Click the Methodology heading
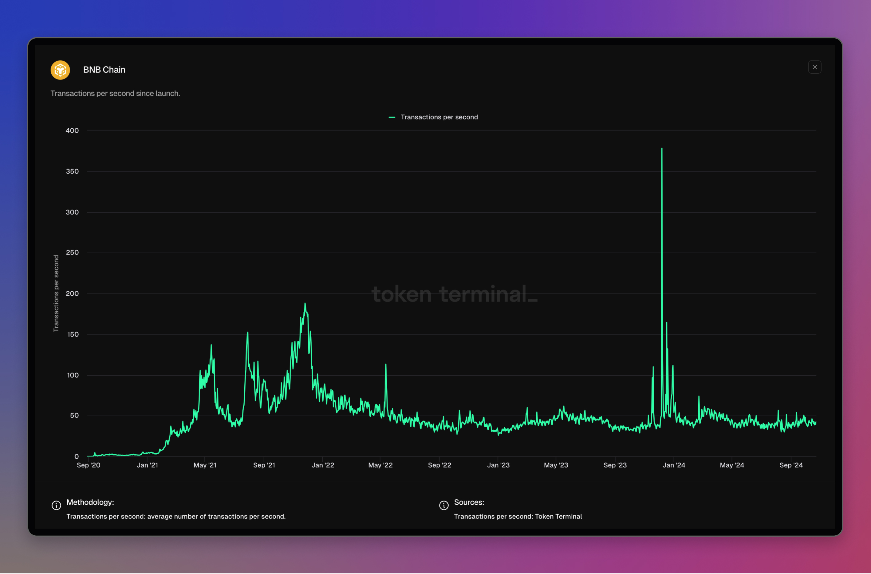Viewport: 871px width, 574px height. (x=90, y=502)
